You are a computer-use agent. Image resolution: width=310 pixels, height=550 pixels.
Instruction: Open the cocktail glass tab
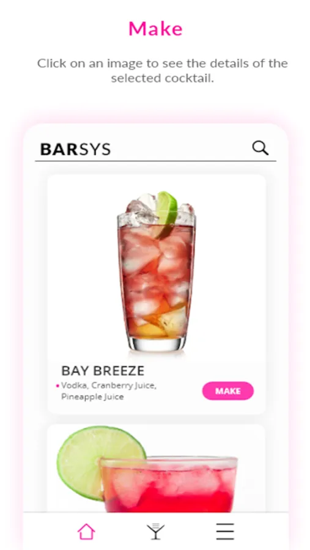point(155,532)
